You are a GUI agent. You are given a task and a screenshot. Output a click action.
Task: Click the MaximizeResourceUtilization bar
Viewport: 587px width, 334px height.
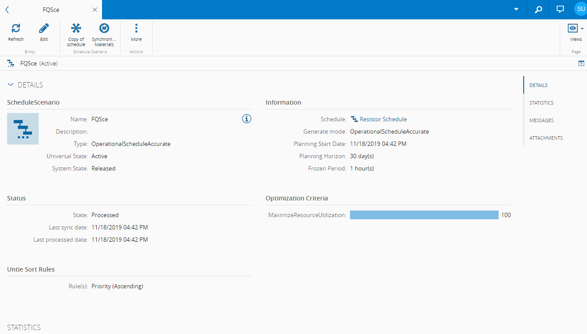pyautogui.click(x=424, y=215)
